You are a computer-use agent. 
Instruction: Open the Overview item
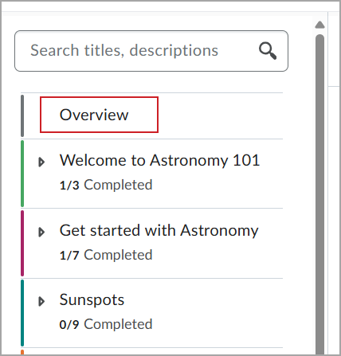click(94, 115)
